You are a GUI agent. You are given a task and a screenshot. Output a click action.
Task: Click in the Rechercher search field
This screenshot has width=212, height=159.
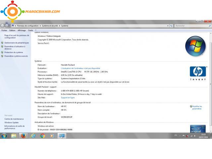click(191, 26)
